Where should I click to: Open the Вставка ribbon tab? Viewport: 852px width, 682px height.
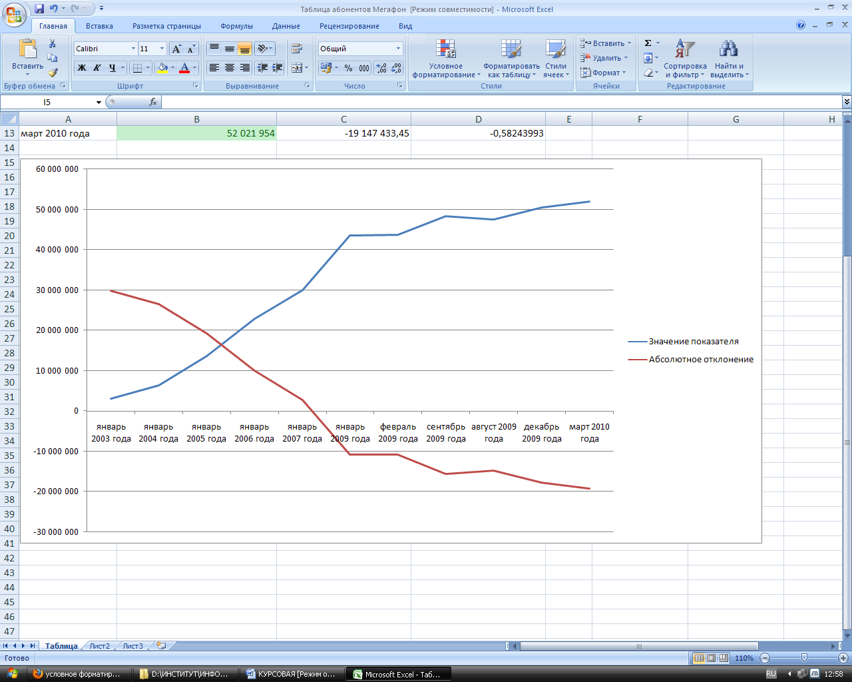point(99,26)
